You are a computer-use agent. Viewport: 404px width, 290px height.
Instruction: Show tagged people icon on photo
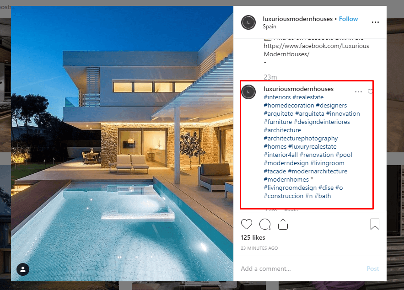click(23, 269)
